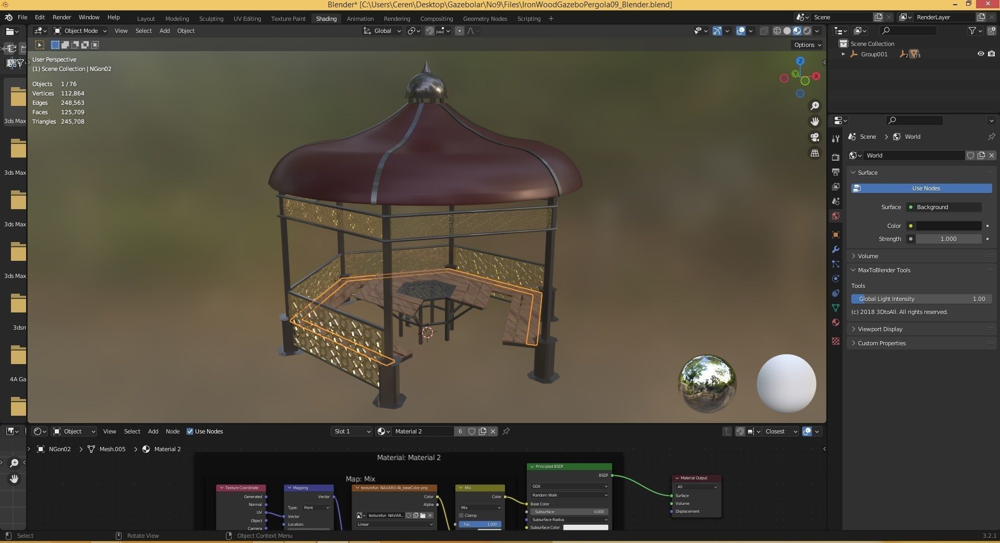Toggle Group001 render camera icon
Screen dimensions: 1000x543
tap(992, 54)
